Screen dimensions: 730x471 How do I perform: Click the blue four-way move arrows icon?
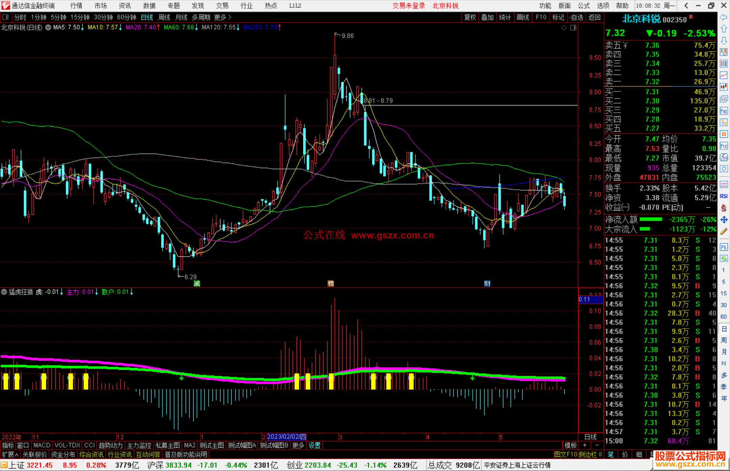click(724, 220)
